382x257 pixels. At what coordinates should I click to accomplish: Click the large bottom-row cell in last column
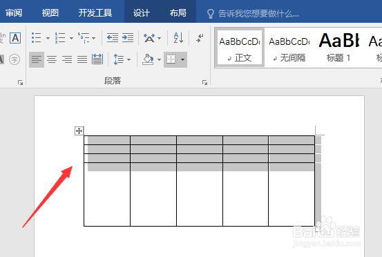pos(292,194)
